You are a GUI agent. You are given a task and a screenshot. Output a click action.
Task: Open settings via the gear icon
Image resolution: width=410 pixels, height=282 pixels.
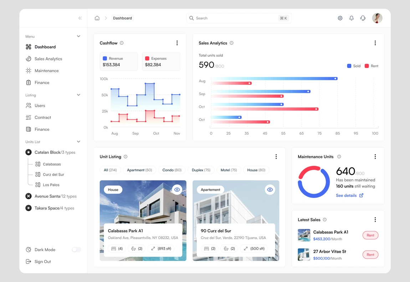tap(340, 18)
